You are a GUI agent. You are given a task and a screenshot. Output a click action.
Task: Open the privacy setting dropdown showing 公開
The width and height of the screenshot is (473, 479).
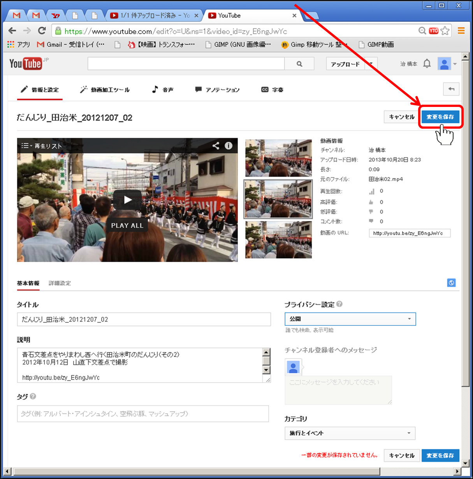coord(350,319)
